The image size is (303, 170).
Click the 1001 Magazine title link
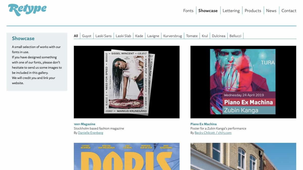click(x=85, y=124)
